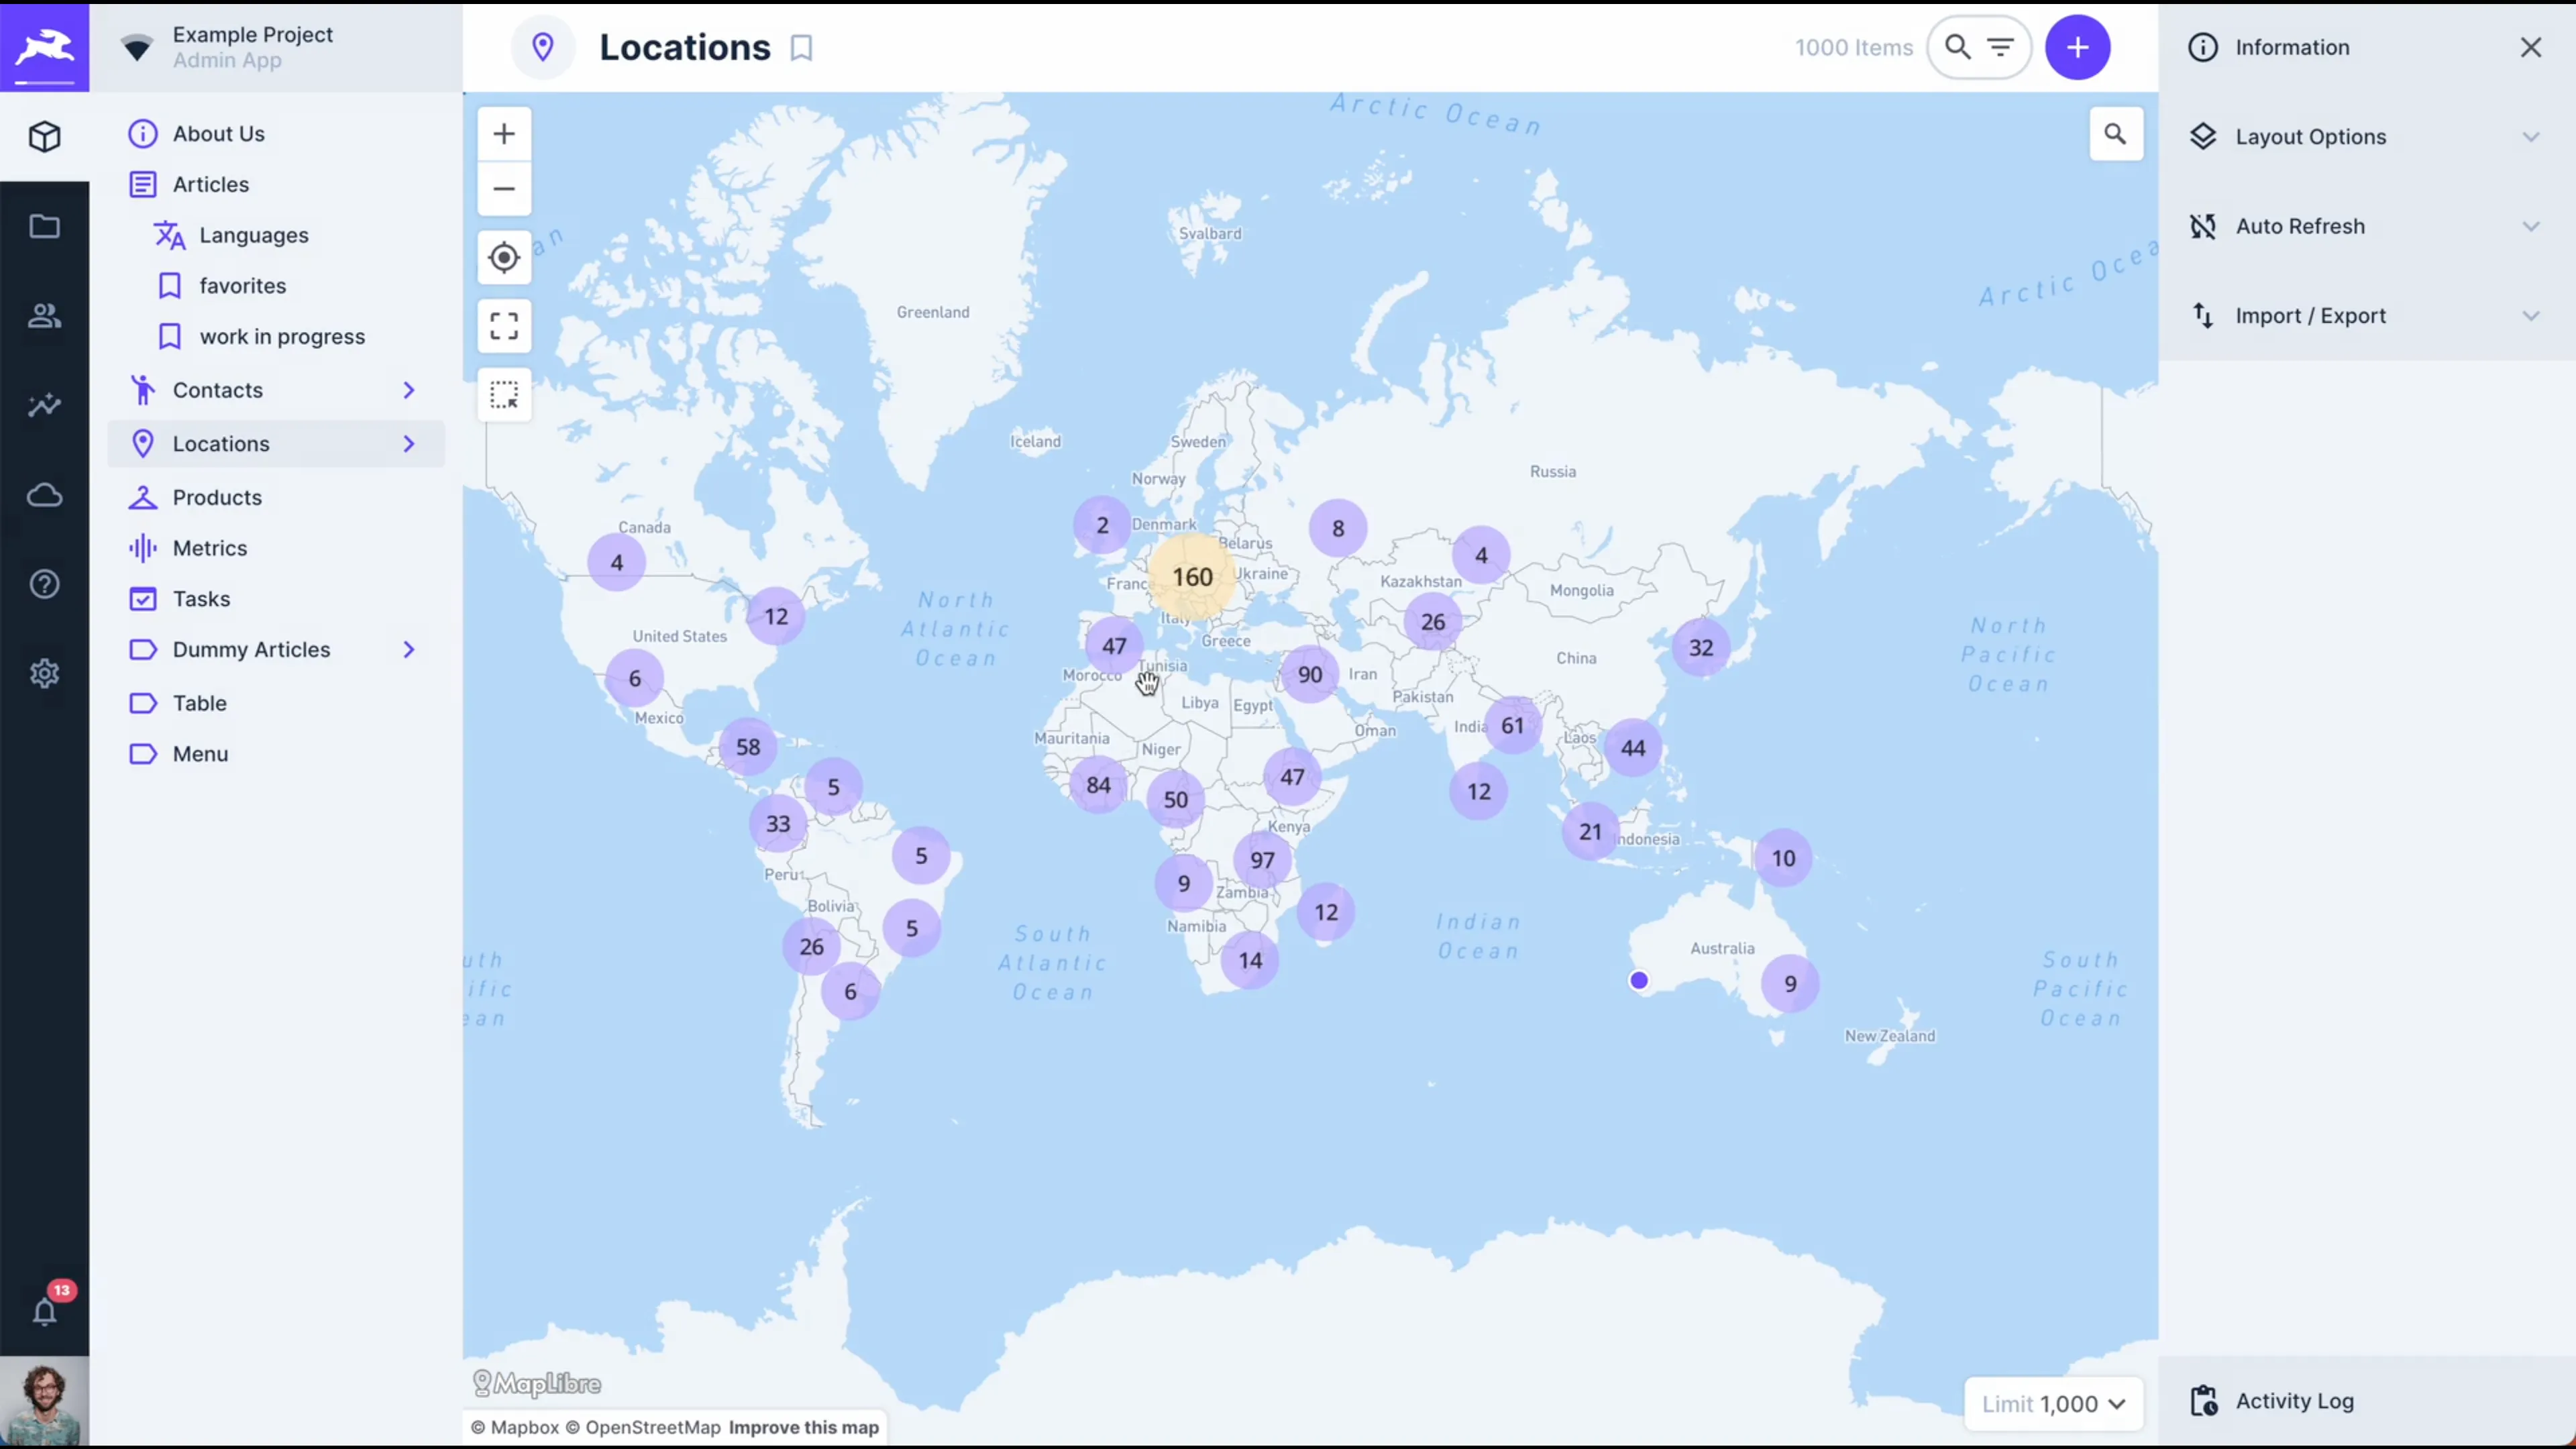
Task: Enter fullscreen map mode
Action: (504, 326)
